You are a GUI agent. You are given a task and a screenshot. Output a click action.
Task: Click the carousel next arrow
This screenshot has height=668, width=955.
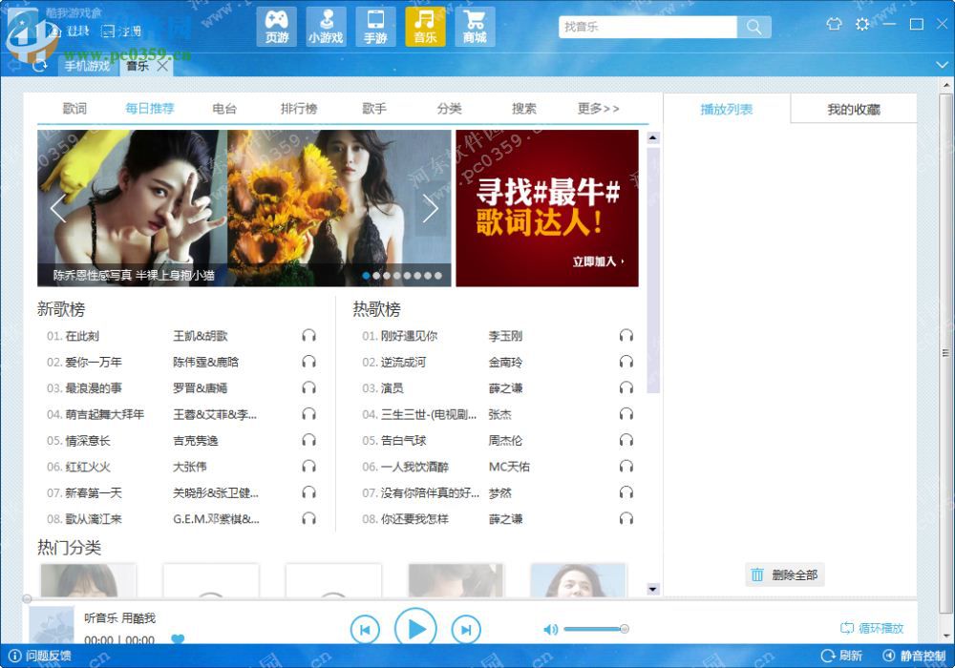click(x=431, y=209)
